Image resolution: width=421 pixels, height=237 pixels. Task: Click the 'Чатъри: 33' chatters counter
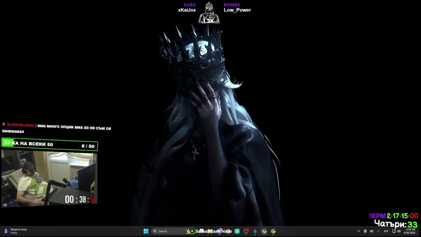(x=396, y=224)
